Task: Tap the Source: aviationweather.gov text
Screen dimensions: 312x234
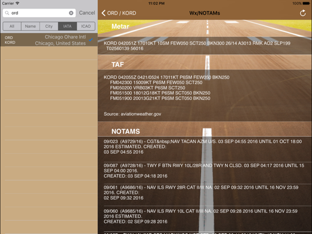Action: [x=132, y=114]
